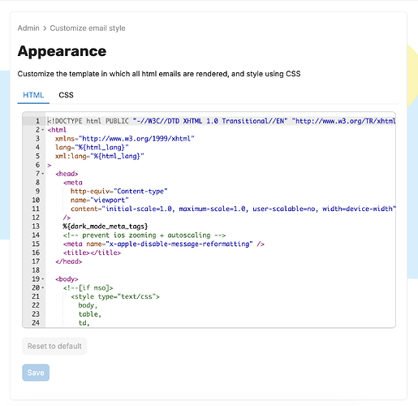This screenshot has height=406, width=418.
Task: Switch to the CSS tab
Action: pos(66,95)
